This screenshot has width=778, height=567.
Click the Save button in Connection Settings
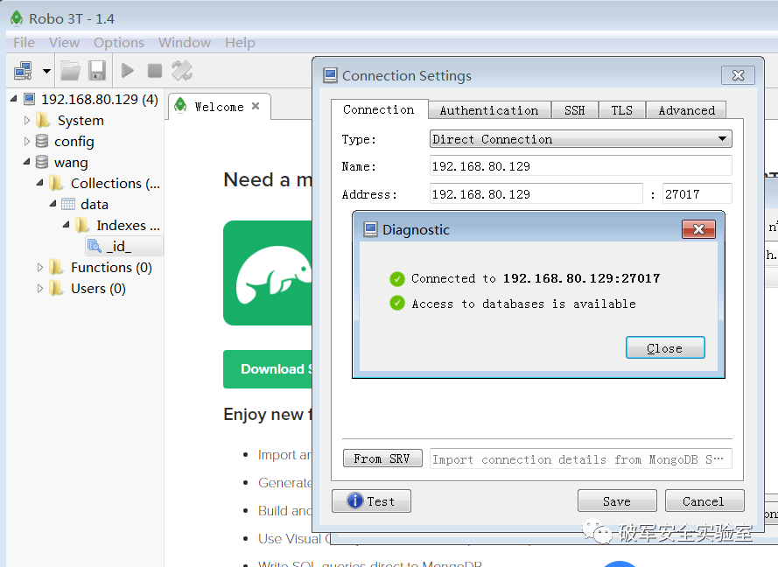(x=617, y=501)
